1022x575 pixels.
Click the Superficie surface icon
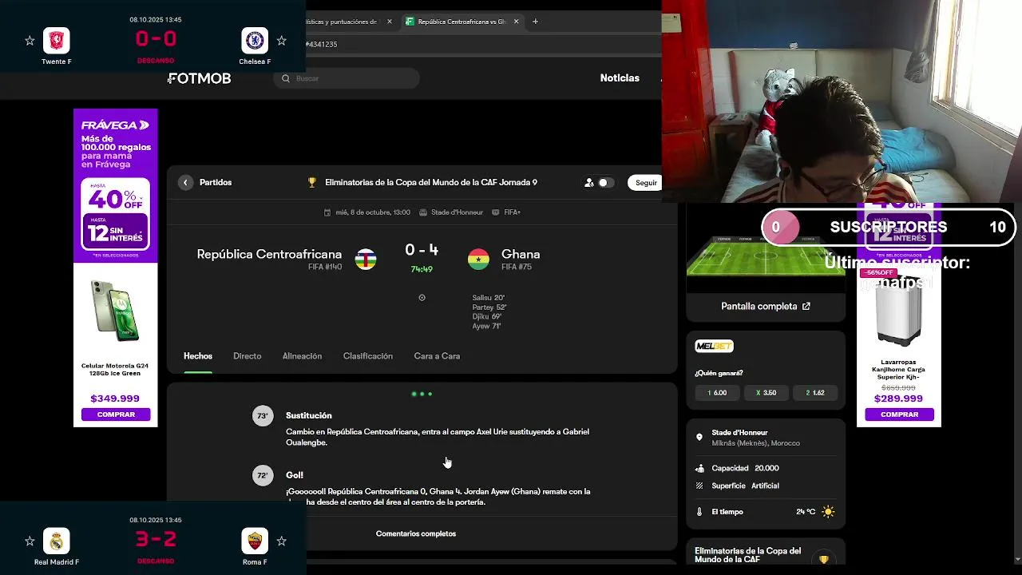[699, 486]
